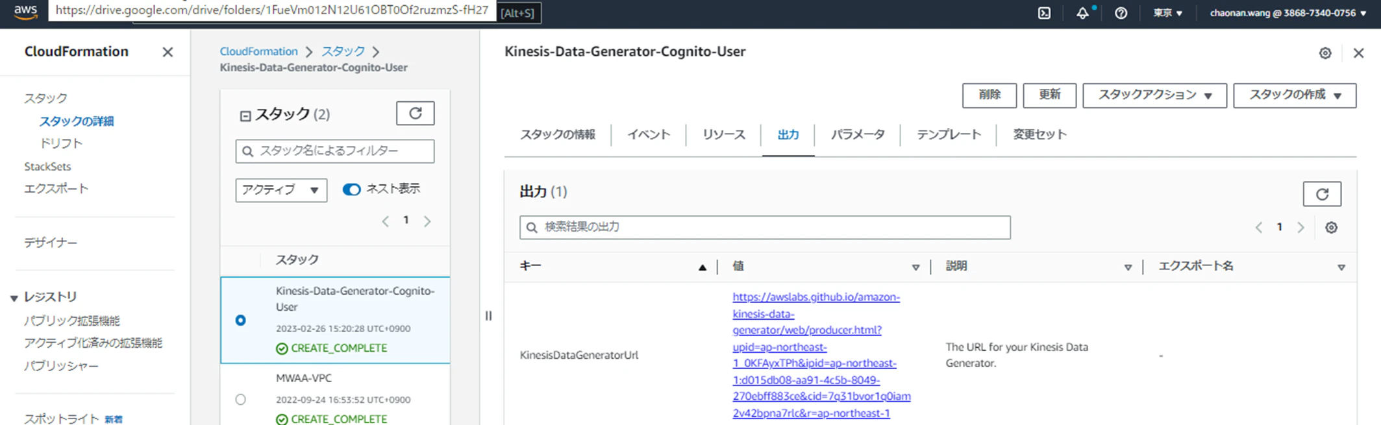The height and width of the screenshot is (425, 1381).
Task: Click the スタック breadcrumb link
Action: (x=343, y=51)
